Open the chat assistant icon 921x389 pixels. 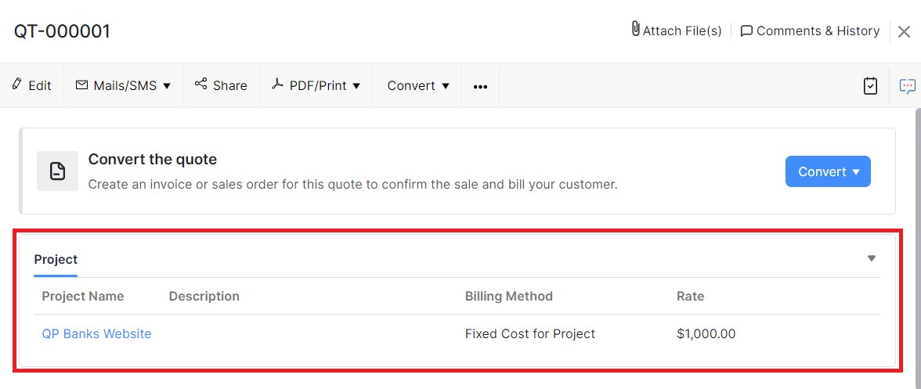[907, 86]
